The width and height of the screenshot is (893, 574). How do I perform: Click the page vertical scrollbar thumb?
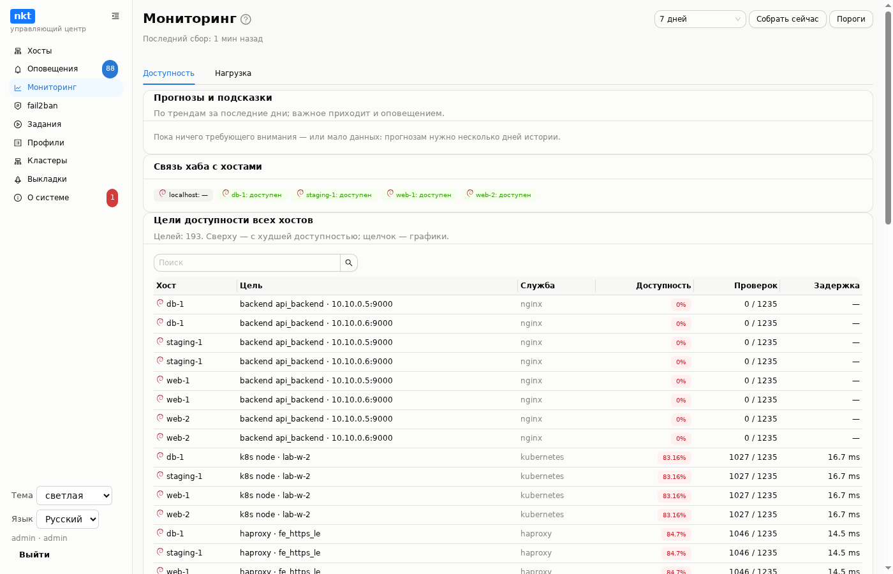[x=888, y=118]
